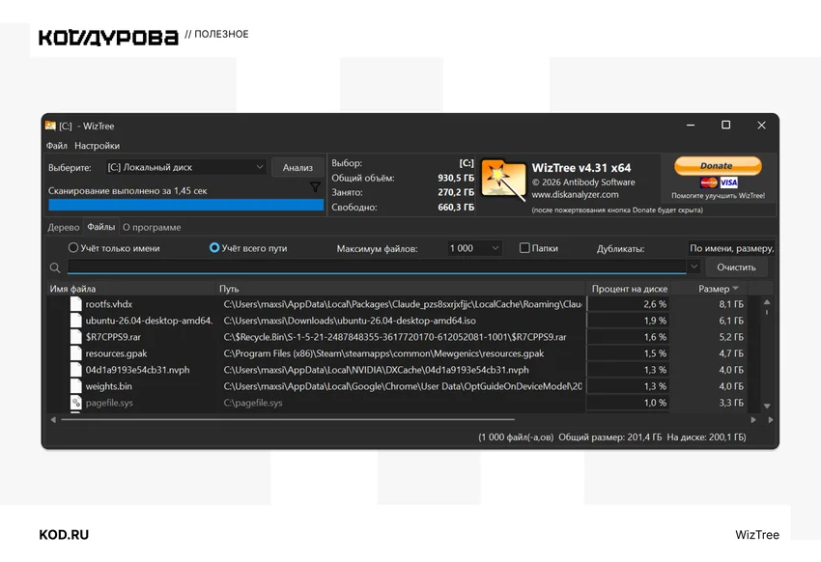This screenshot has width=821, height=562.
Task: Select the full path matching radio option
Action: [x=214, y=247]
